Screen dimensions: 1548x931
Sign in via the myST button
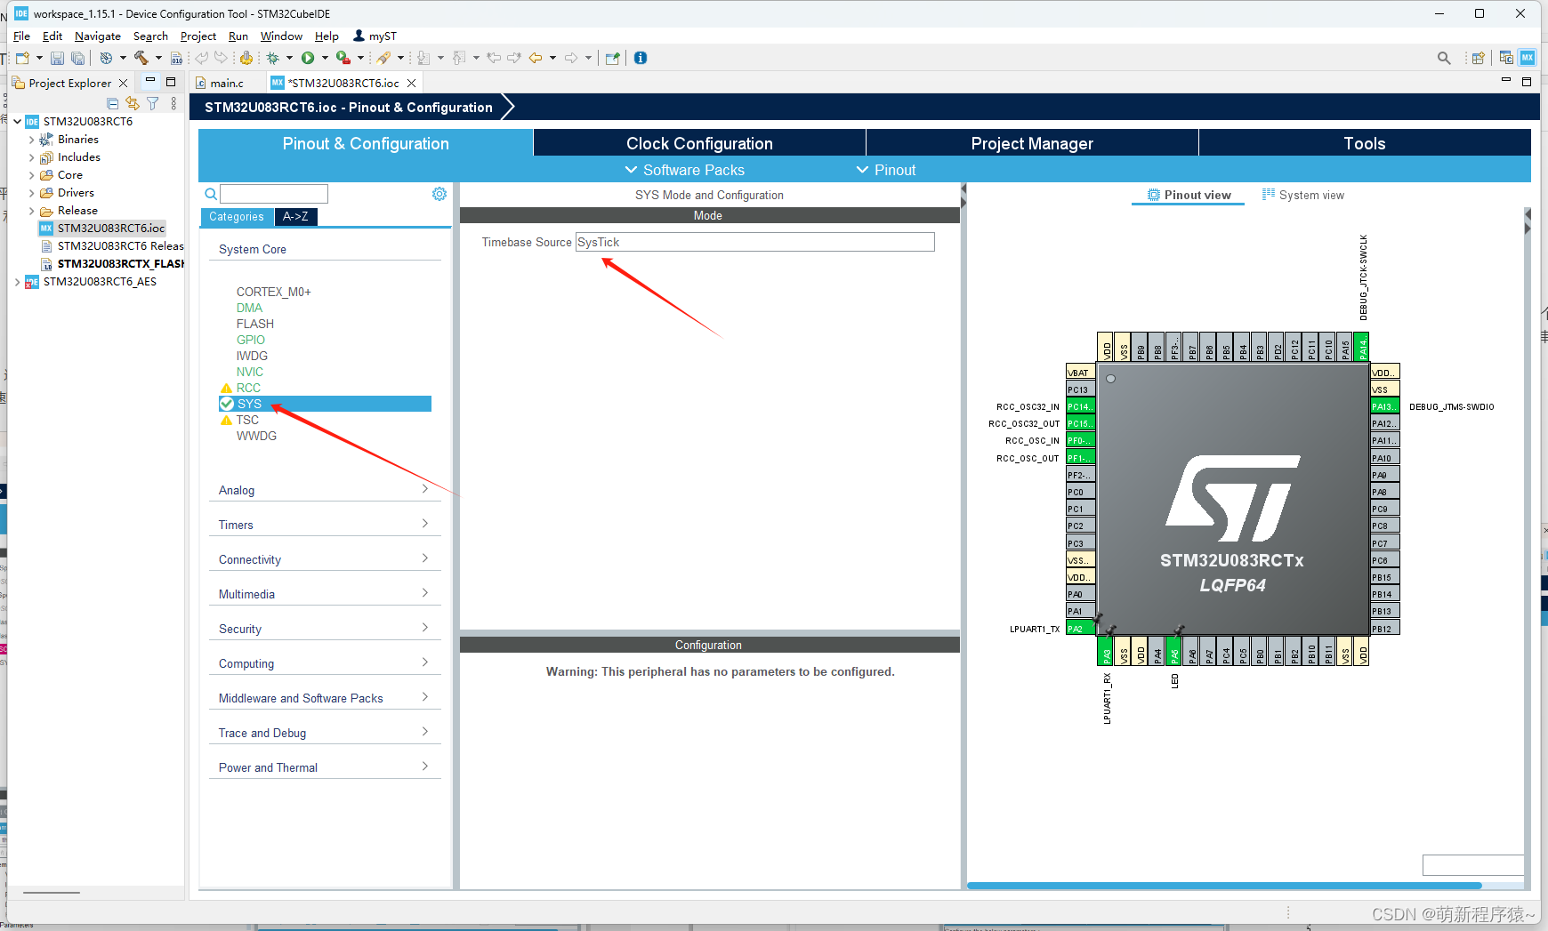pyautogui.click(x=375, y=36)
